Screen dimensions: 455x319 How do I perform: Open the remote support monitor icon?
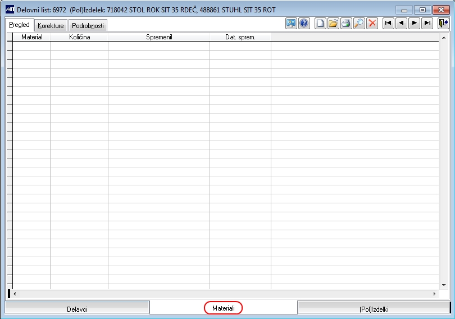pos(291,23)
